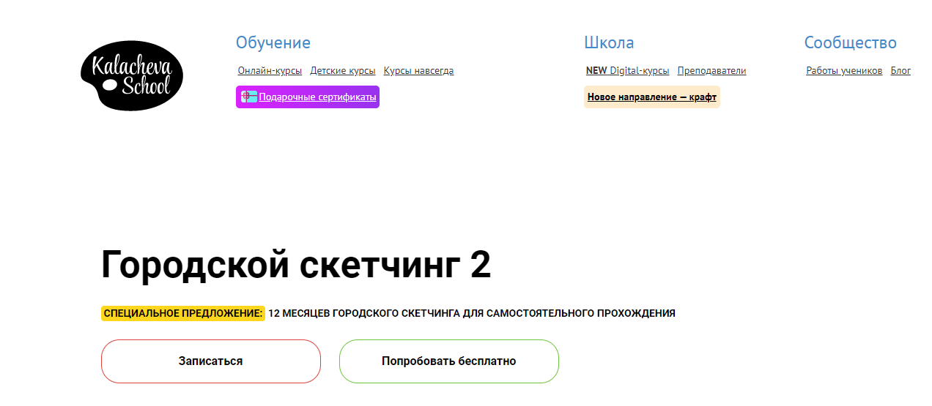Click the 12 месяцев городского скетчинга offer text
Viewport: 932px width, 406px height.
[471, 313]
